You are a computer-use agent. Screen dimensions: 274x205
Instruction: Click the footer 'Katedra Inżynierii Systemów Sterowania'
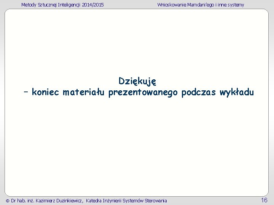click(x=126, y=201)
